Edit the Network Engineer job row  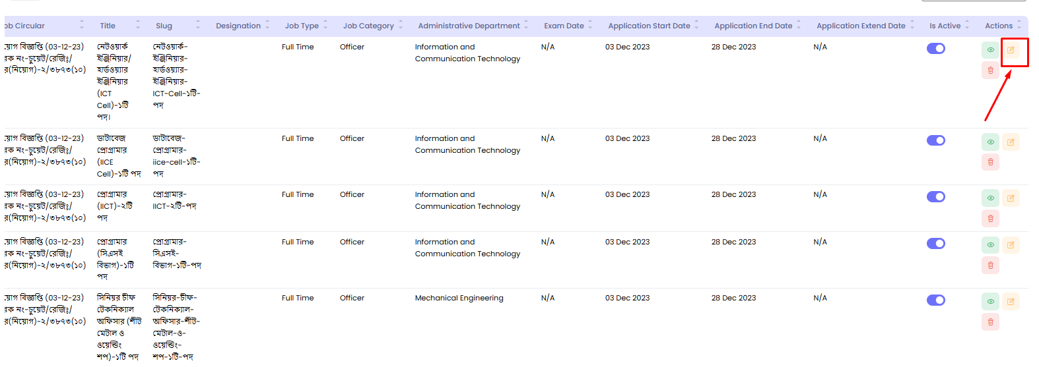[x=1011, y=50]
